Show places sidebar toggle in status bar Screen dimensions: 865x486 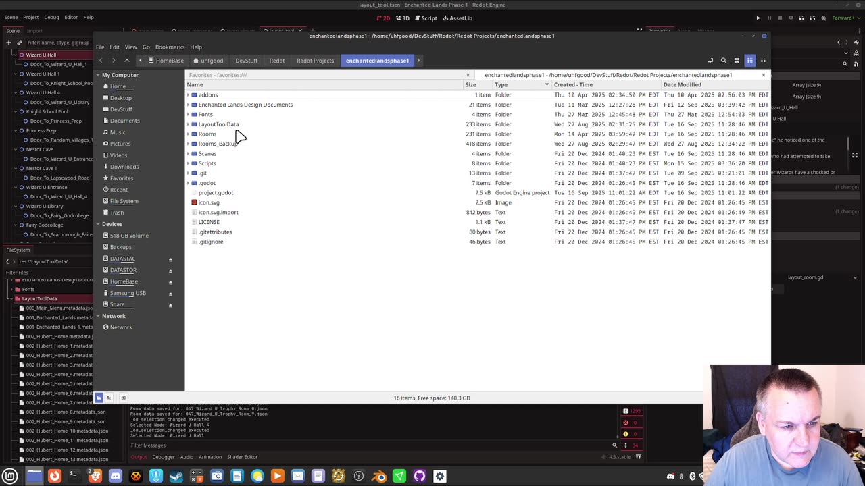pyautogui.click(x=99, y=398)
